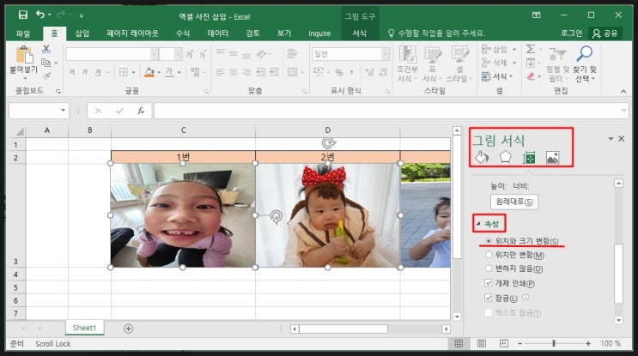Click the Save icon in the title bar

pos(22,15)
